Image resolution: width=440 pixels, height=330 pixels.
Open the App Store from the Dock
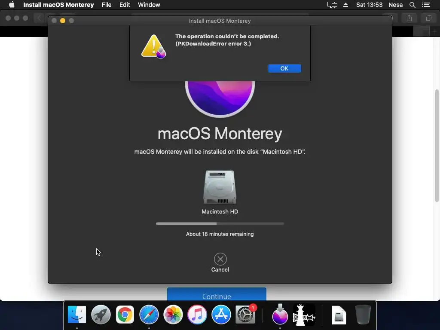point(221,315)
